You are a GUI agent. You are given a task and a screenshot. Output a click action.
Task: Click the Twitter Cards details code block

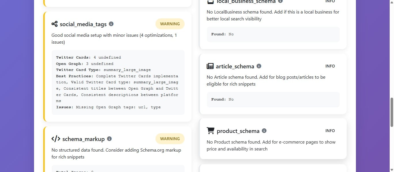pyautogui.click(x=118, y=82)
